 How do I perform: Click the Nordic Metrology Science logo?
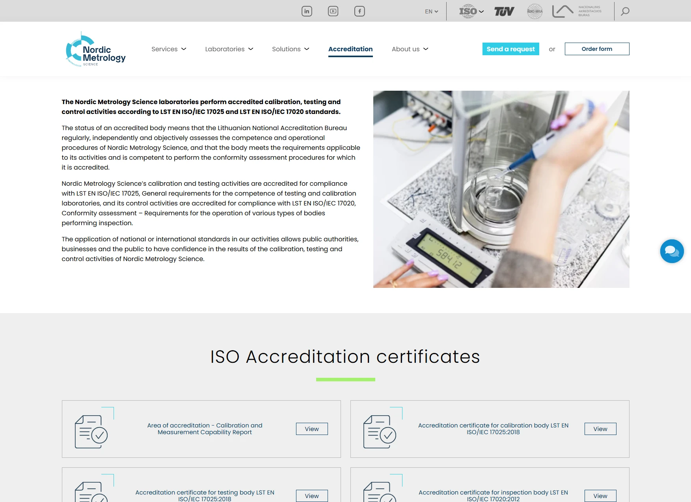tap(96, 50)
